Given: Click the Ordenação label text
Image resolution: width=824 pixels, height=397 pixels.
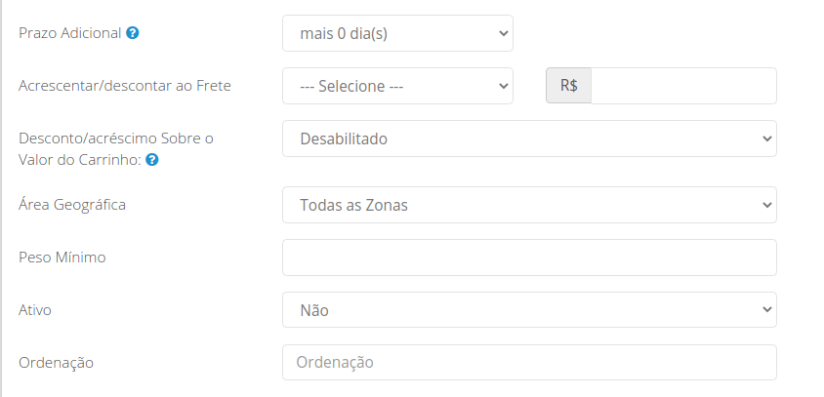Looking at the screenshot, I should coord(56,362).
